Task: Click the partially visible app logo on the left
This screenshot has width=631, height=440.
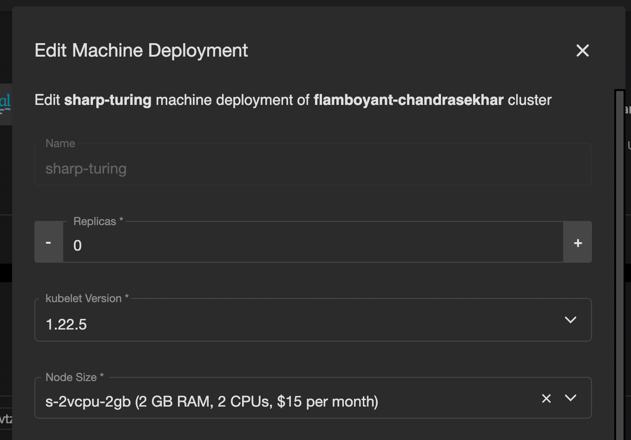Action: point(5,101)
